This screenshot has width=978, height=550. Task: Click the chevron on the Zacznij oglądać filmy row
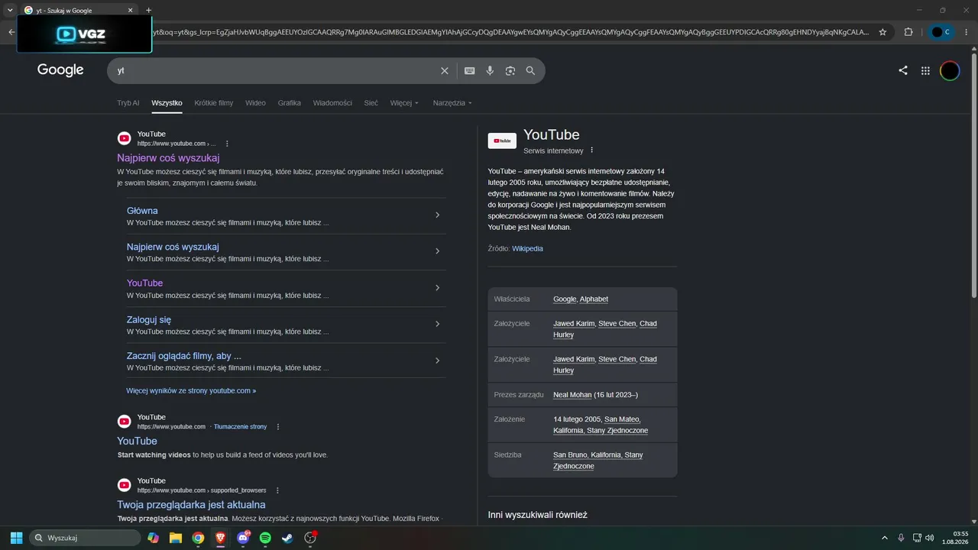[437, 361]
